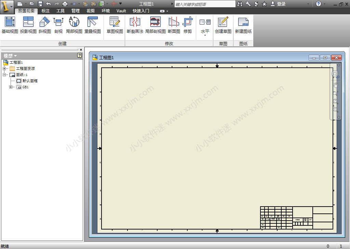Collapse the 图纸:1 tree node
Image resolution: width=350 pixels, height=249 pixels.
[x=4, y=75]
